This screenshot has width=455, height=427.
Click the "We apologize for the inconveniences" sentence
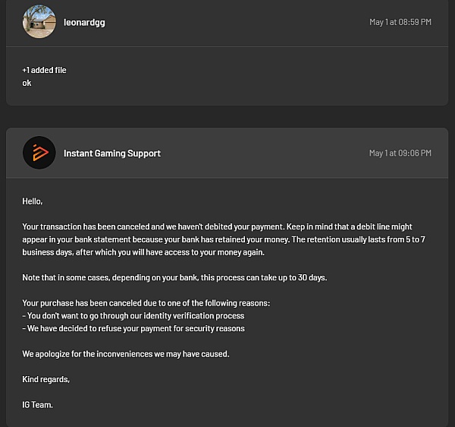coord(125,354)
